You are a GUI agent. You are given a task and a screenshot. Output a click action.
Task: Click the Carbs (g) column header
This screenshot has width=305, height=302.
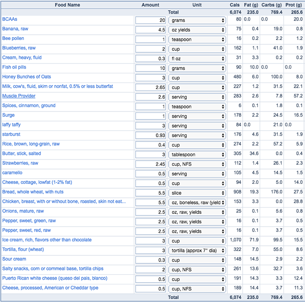[x=272, y=5]
